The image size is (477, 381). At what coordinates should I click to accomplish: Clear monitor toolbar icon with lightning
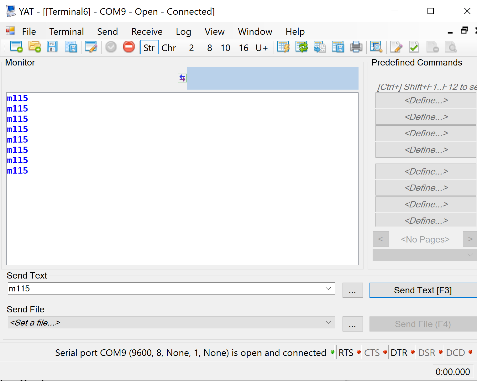click(x=283, y=47)
